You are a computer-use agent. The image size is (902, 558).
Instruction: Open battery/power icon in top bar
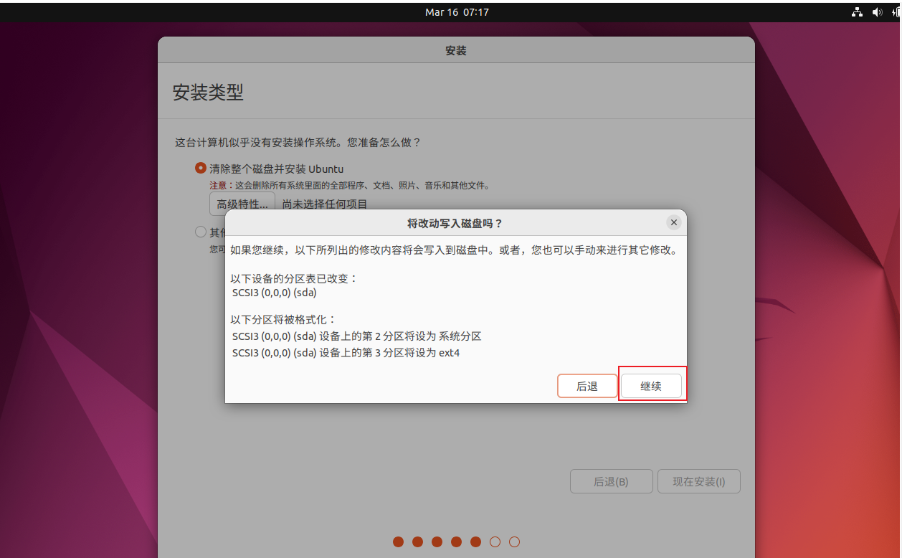[896, 12]
